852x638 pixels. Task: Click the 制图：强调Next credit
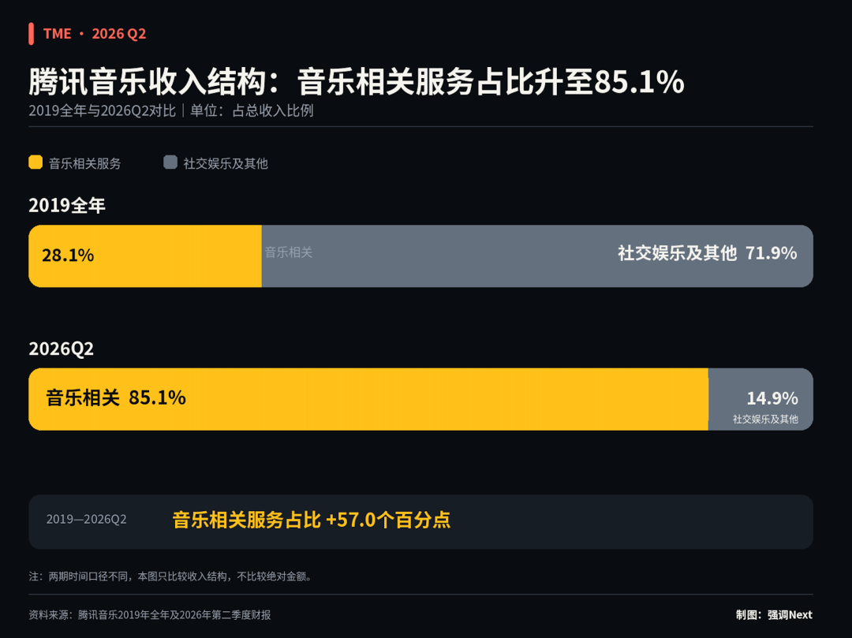774,614
